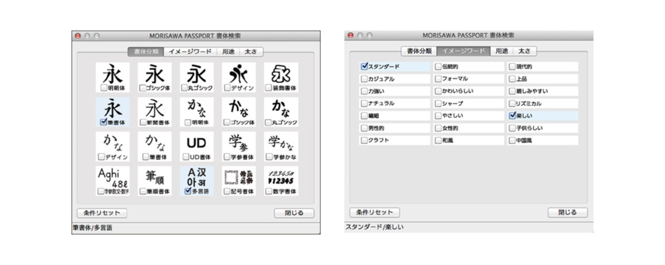Select the 永 kanji 明朝体 font sample
This screenshot has width=665, height=265.
pos(112,77)
